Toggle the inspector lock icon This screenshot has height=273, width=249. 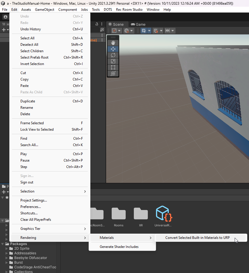coord(97,24)
